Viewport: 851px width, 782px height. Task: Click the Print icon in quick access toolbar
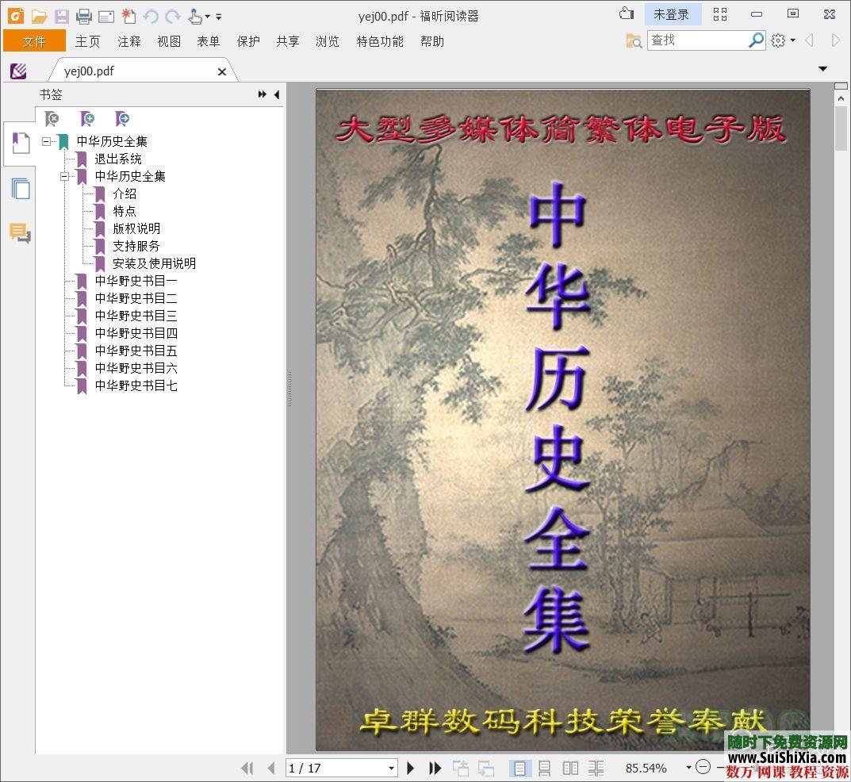click(83, 15)
